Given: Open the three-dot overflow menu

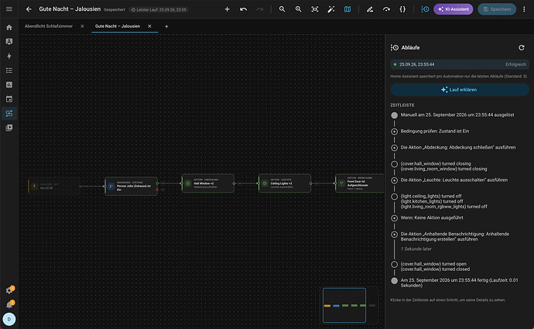Looking at the screenshot, I should (524, 9).
